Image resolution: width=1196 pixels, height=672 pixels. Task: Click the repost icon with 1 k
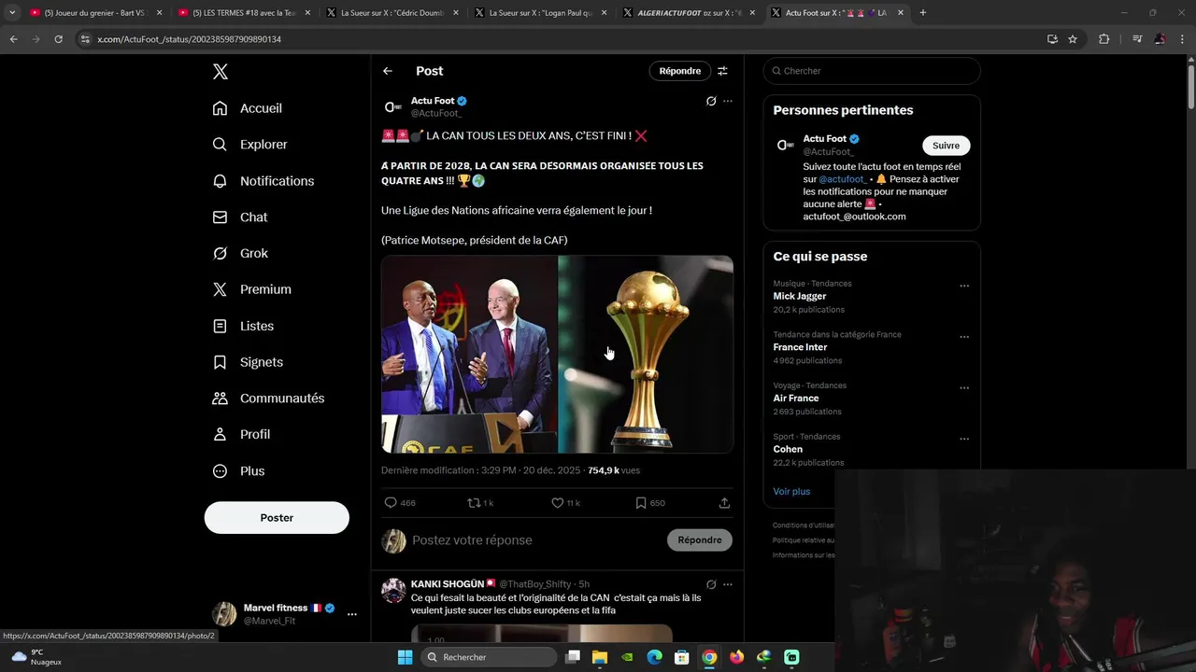click(x=480, y=503)
